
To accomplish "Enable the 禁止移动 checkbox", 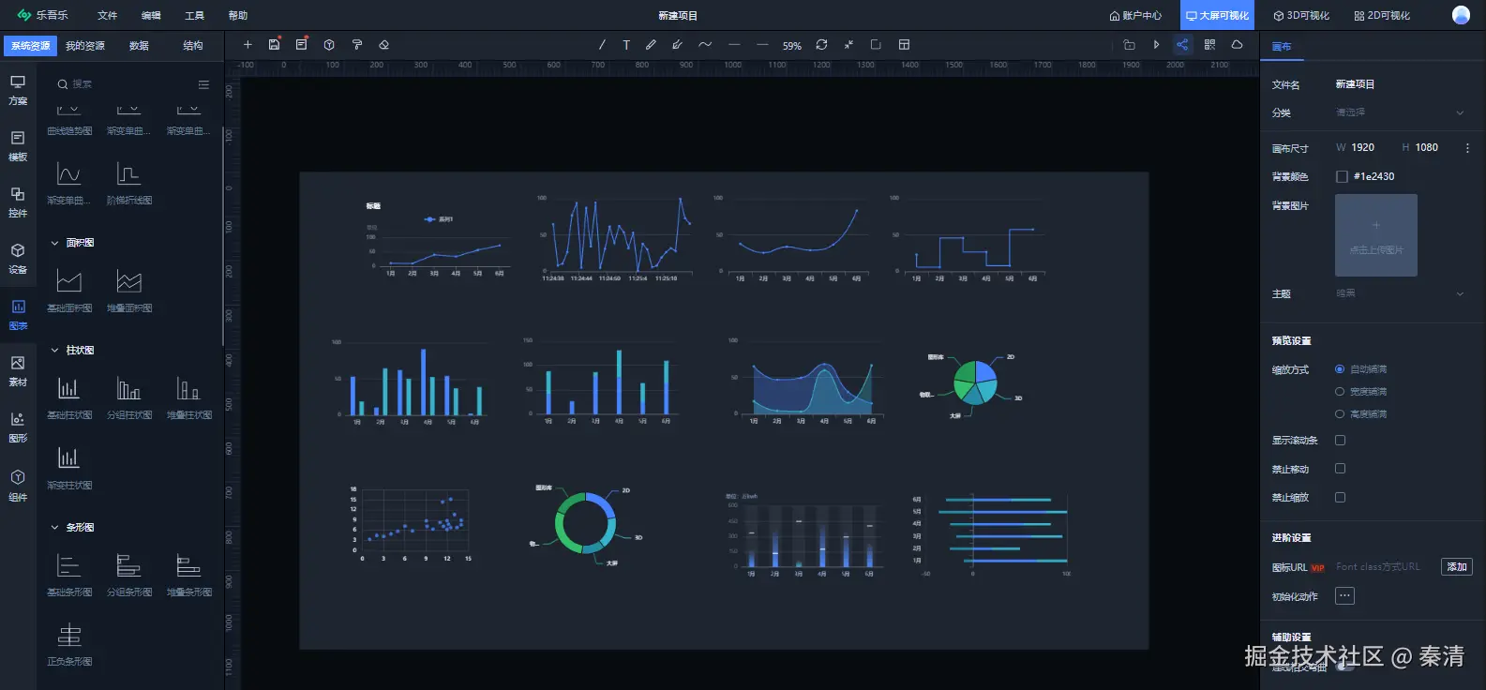I will (x=1341, y=469).
